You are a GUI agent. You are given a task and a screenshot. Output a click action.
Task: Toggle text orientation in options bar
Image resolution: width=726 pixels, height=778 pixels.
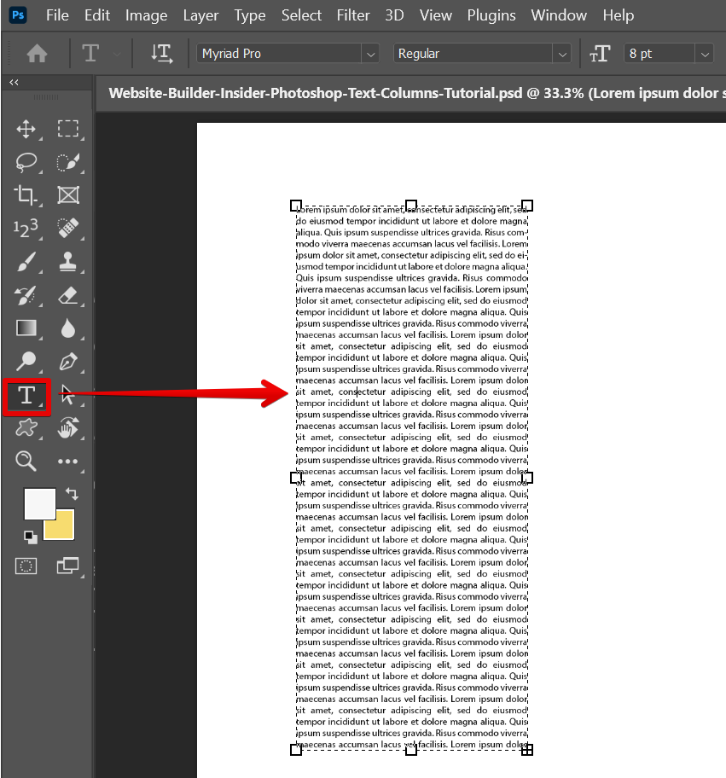(x=161, y=53)
